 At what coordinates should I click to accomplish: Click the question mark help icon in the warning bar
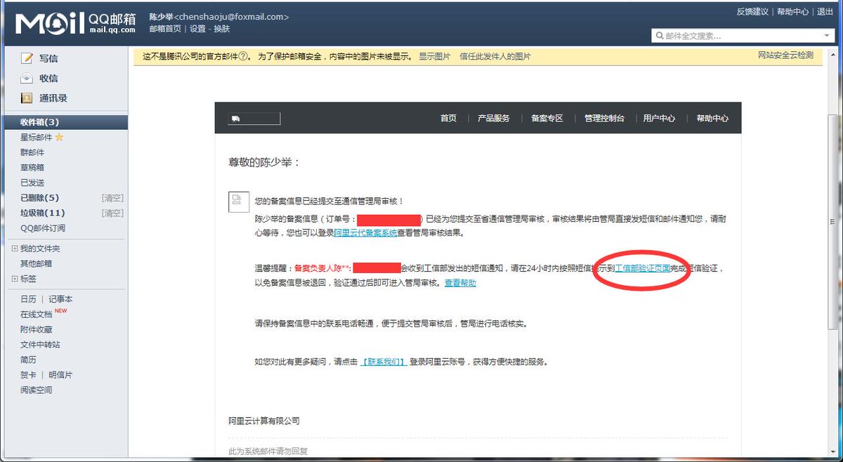(x=243, y=56)
